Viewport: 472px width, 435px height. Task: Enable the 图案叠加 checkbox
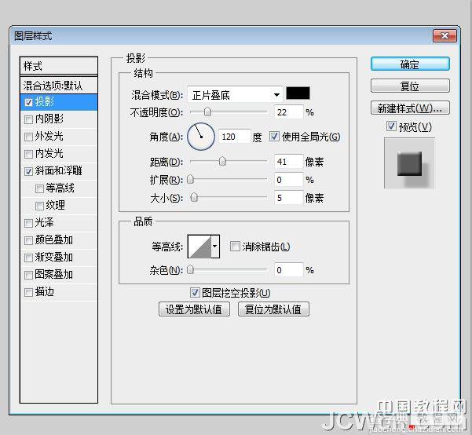(28, 275)
